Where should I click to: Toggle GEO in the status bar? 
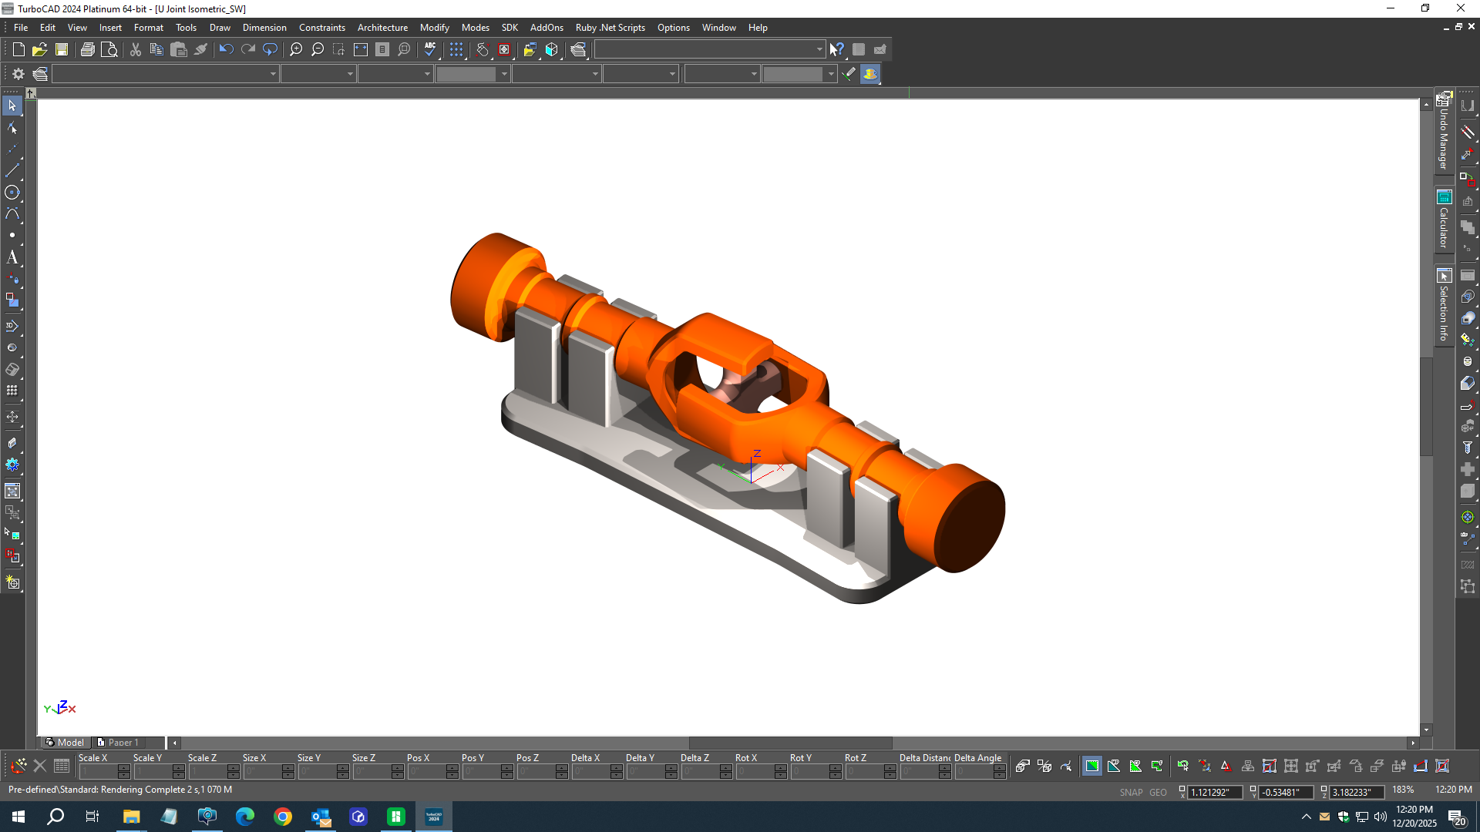click(x=1158, y=792)
